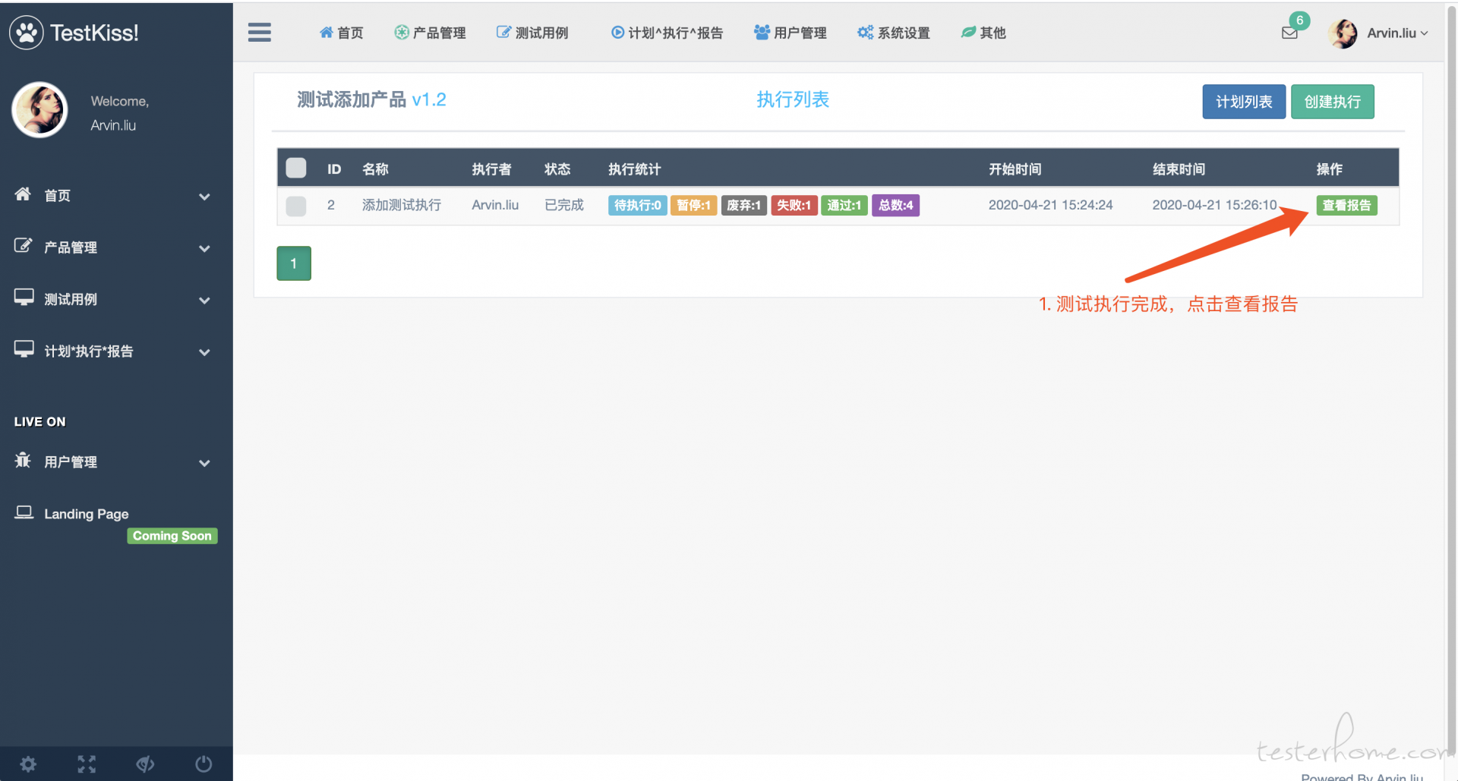Click the 执行统计 column header
Screen dimensions: 1458x781
click(635, 169)
